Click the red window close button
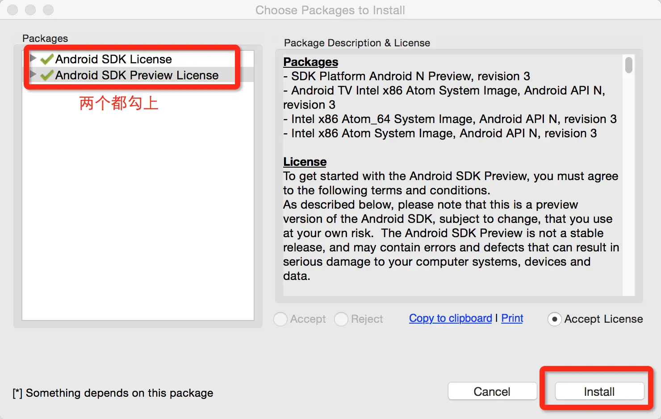661x419 pixels. (13, 10)
